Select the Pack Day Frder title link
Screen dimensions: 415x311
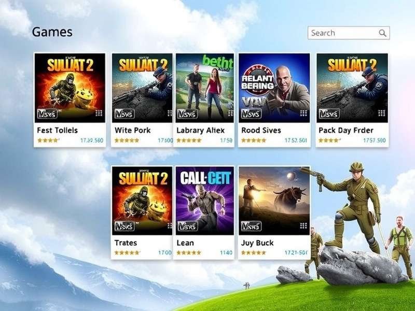pyautogui.click(x=346, y=131)
